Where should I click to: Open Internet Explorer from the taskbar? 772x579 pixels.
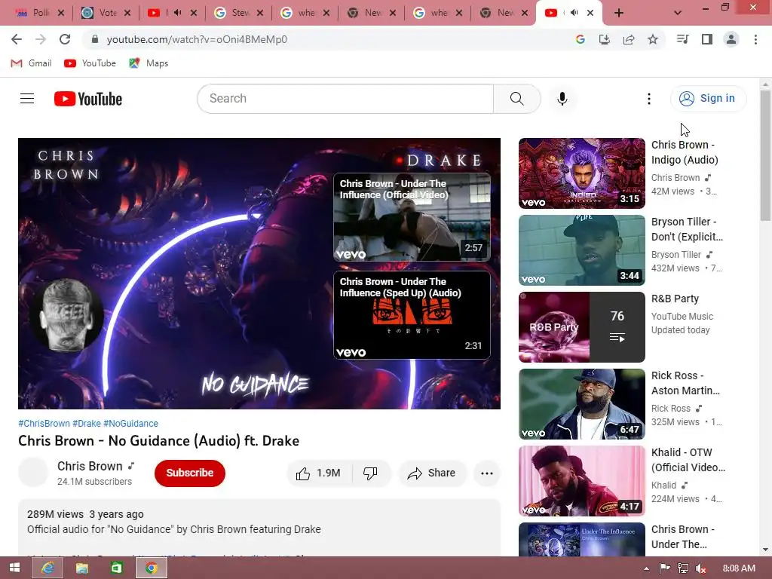click(47, 568)
